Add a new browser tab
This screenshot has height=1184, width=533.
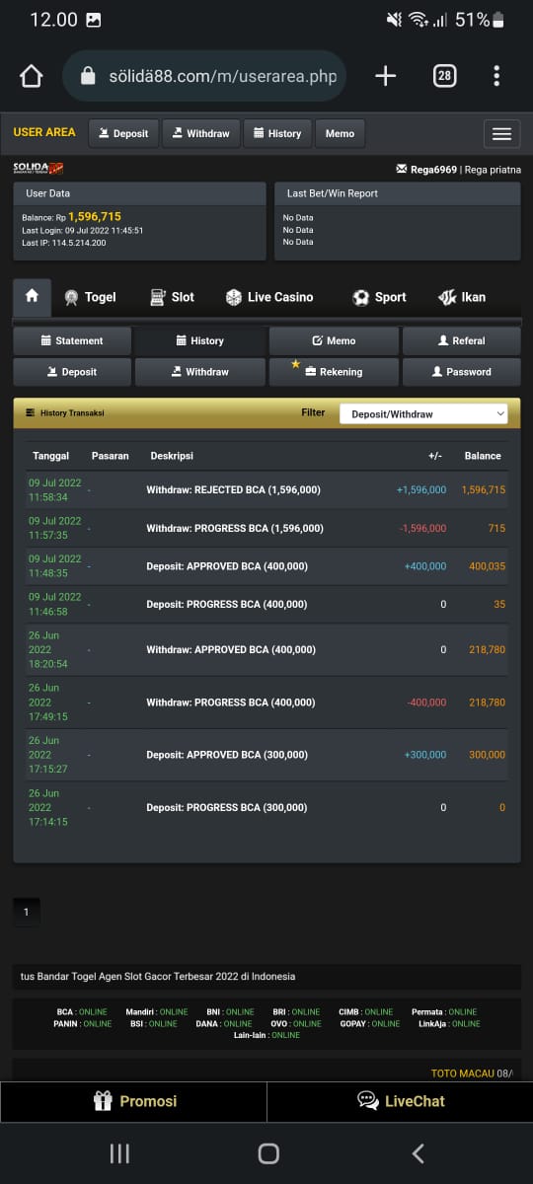[385, 77]
